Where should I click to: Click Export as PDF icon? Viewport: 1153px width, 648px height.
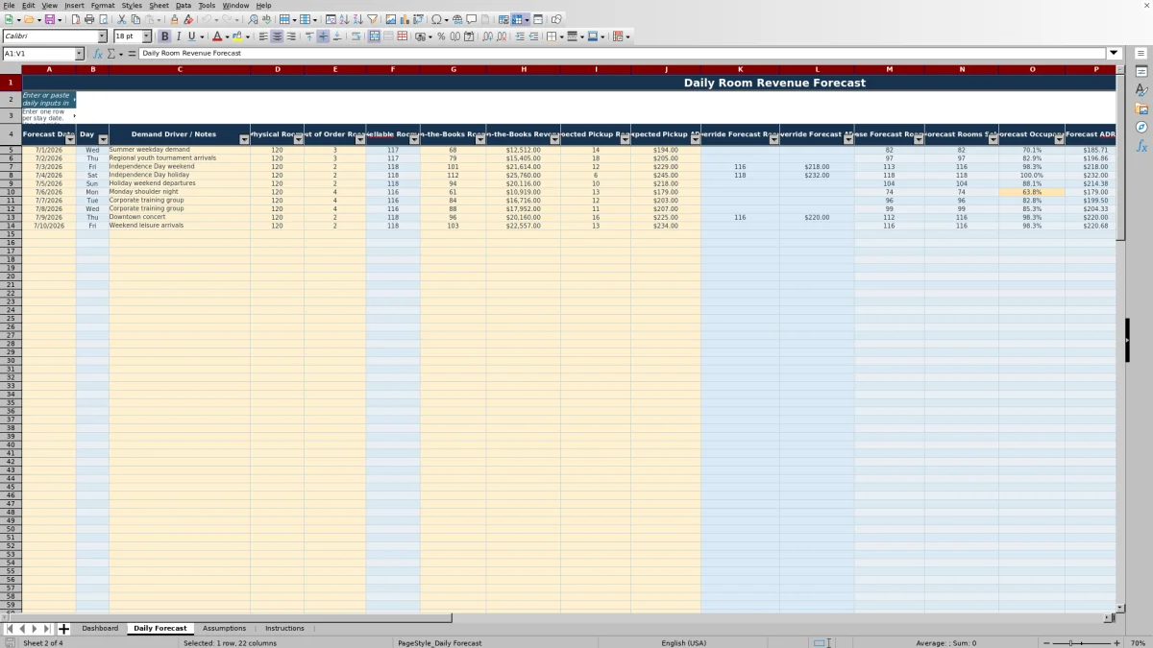(74, 19)
